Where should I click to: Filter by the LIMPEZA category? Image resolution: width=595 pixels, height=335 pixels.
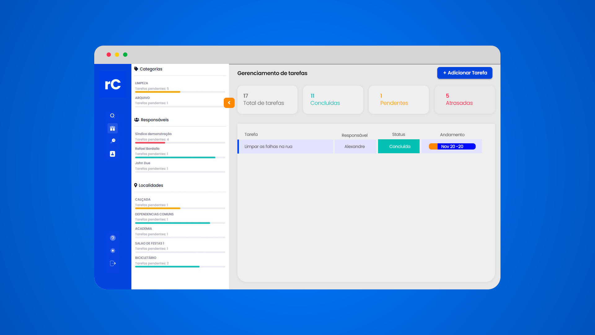pyautogui.click(x=142, y=83)
